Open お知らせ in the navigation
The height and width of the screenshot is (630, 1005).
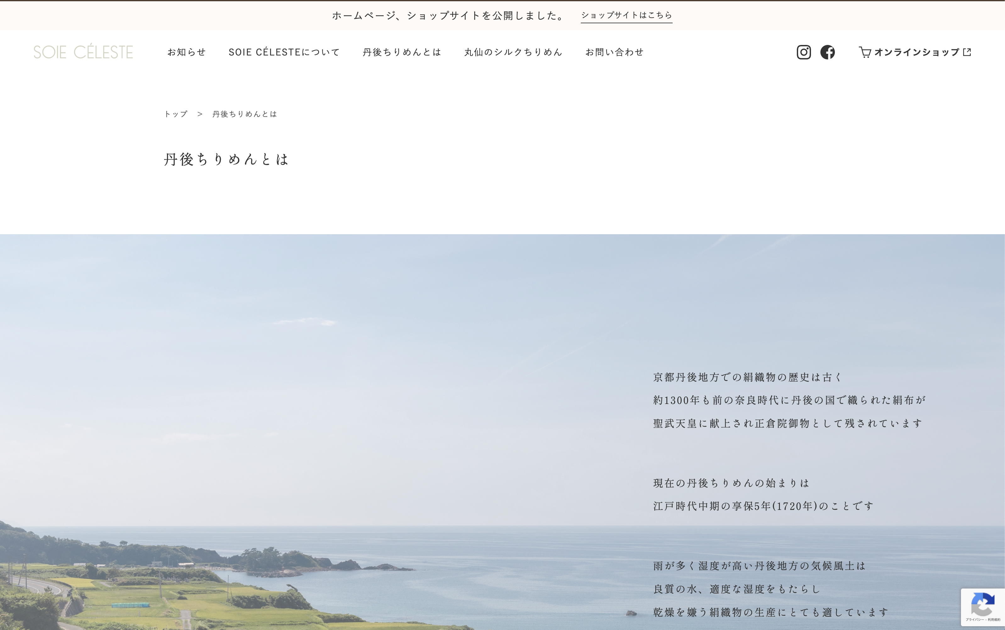187,52
